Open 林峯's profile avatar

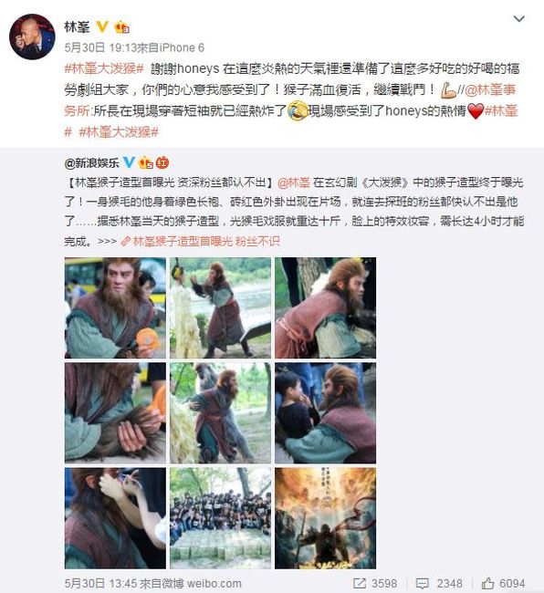click(x=32, y=37)
